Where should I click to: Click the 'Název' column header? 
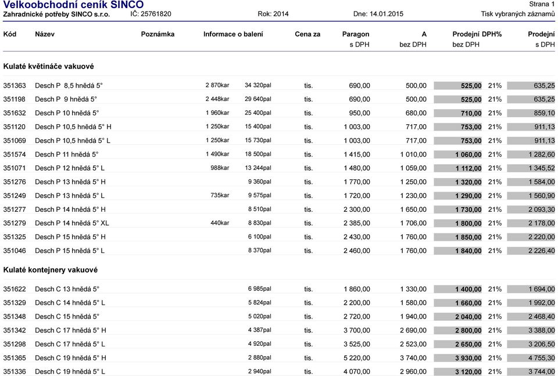click(45, 34)
